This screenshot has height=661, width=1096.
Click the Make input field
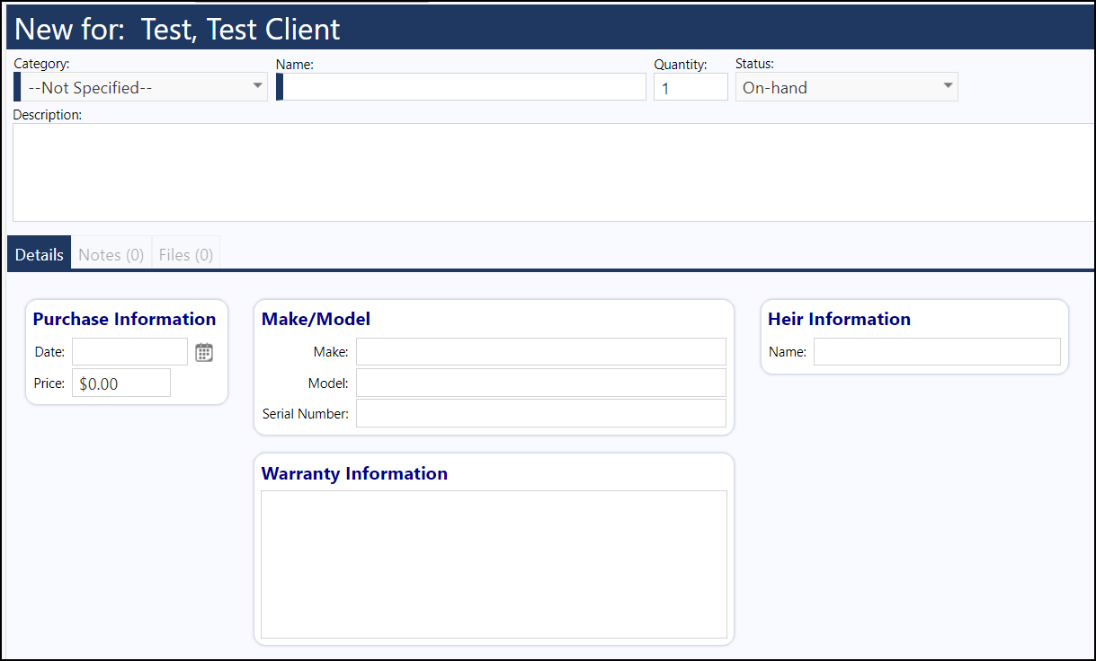pos(541,352)
